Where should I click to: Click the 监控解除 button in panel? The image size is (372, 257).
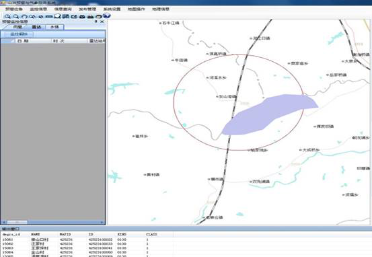(x=19, y=34)
